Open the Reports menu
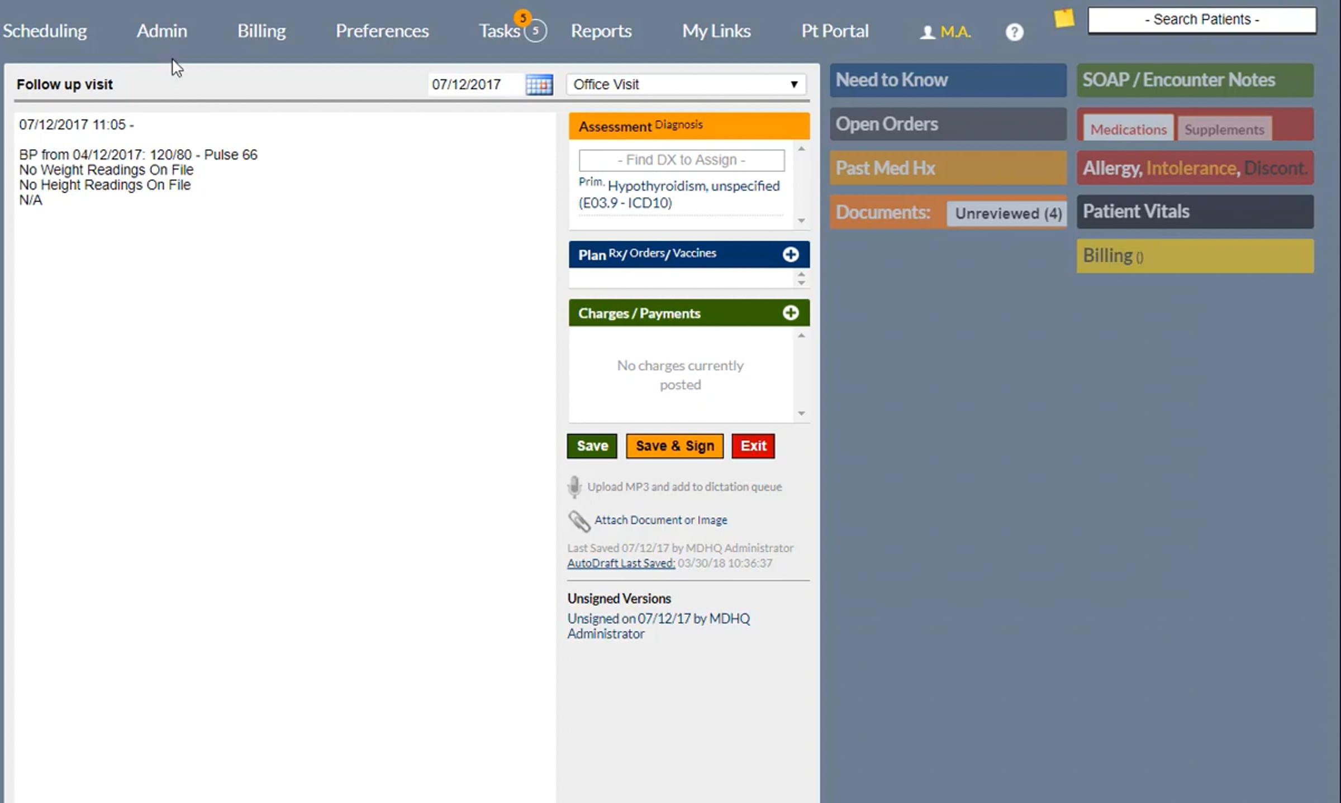This screenshot has width=1341, height=803. [x=601, y=31]
